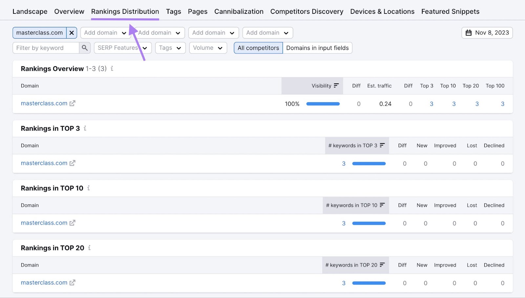Viewport: 525px width, 298px height.
Task: Expand the Volume filter dropdown
Action: [x=207, y=48]
